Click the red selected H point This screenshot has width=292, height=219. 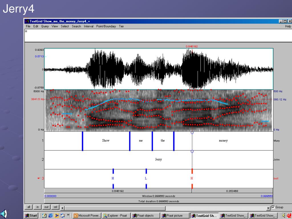tap(192, 179)
